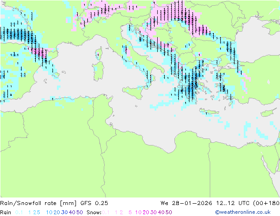Viewport: 280px width, 216px height.
Task: Select the Snow legend value 0.1
Action: tap(106, 212)
